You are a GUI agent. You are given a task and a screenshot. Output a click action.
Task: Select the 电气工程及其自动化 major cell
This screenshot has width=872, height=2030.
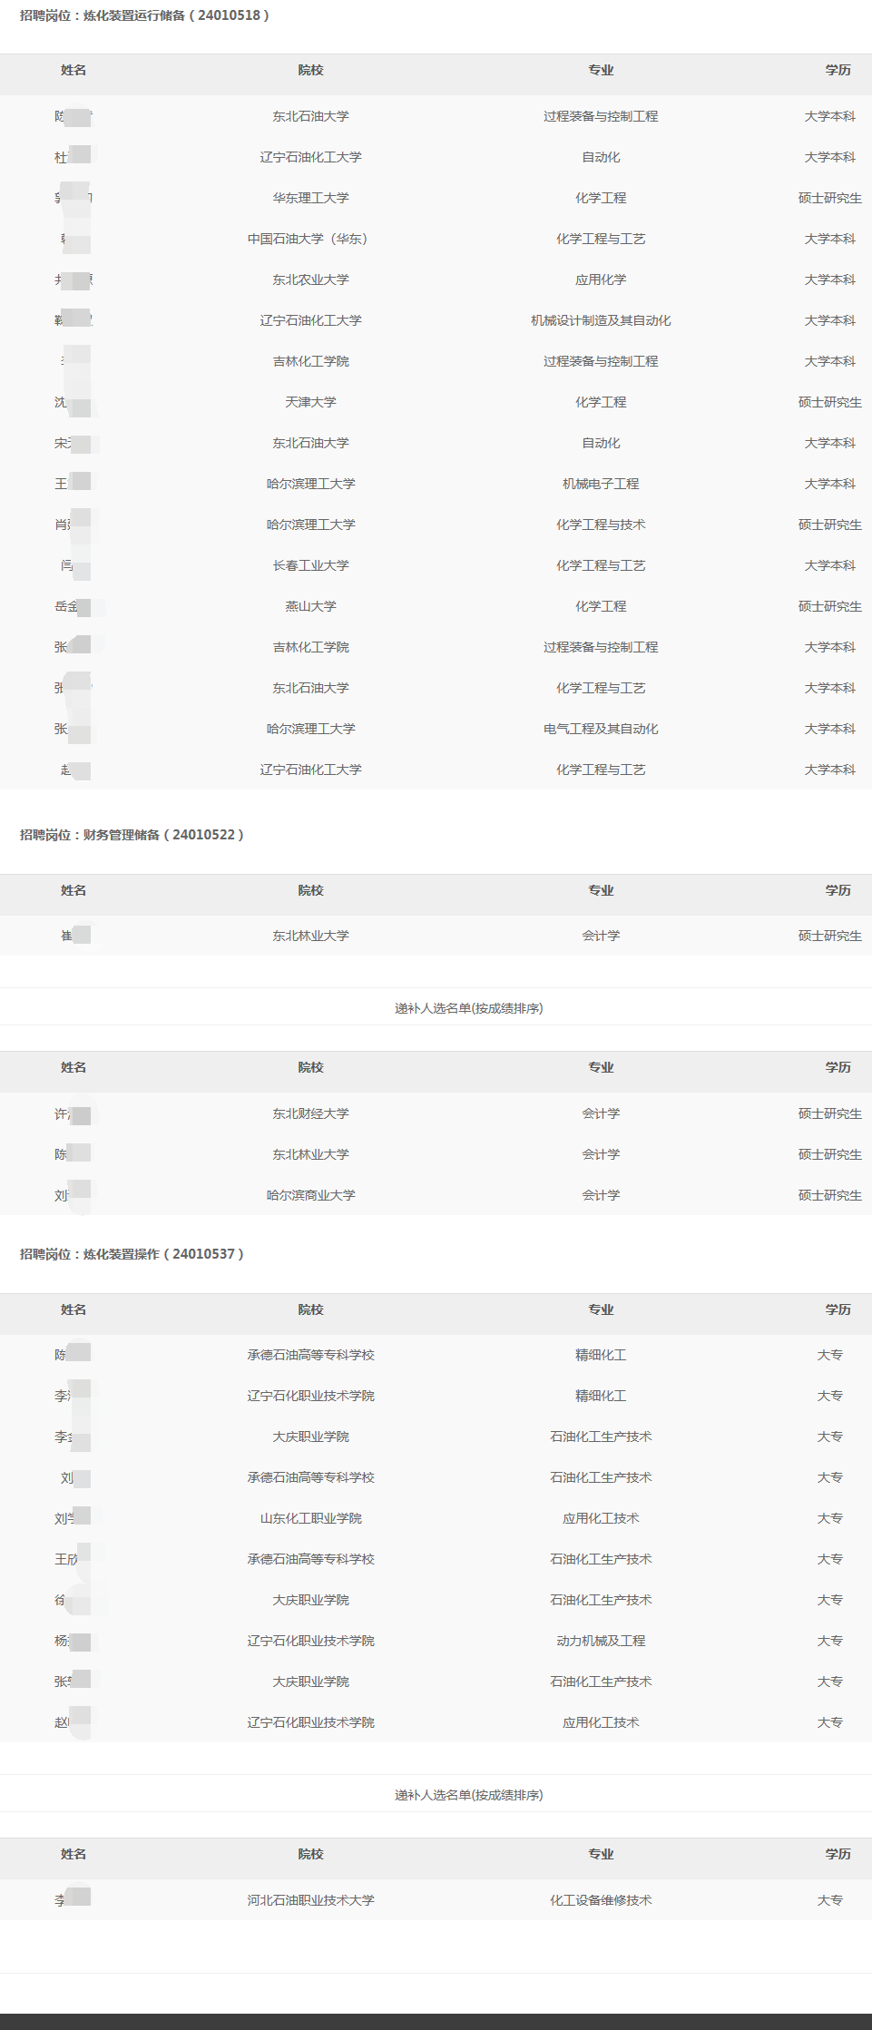(x=601, y=729)
